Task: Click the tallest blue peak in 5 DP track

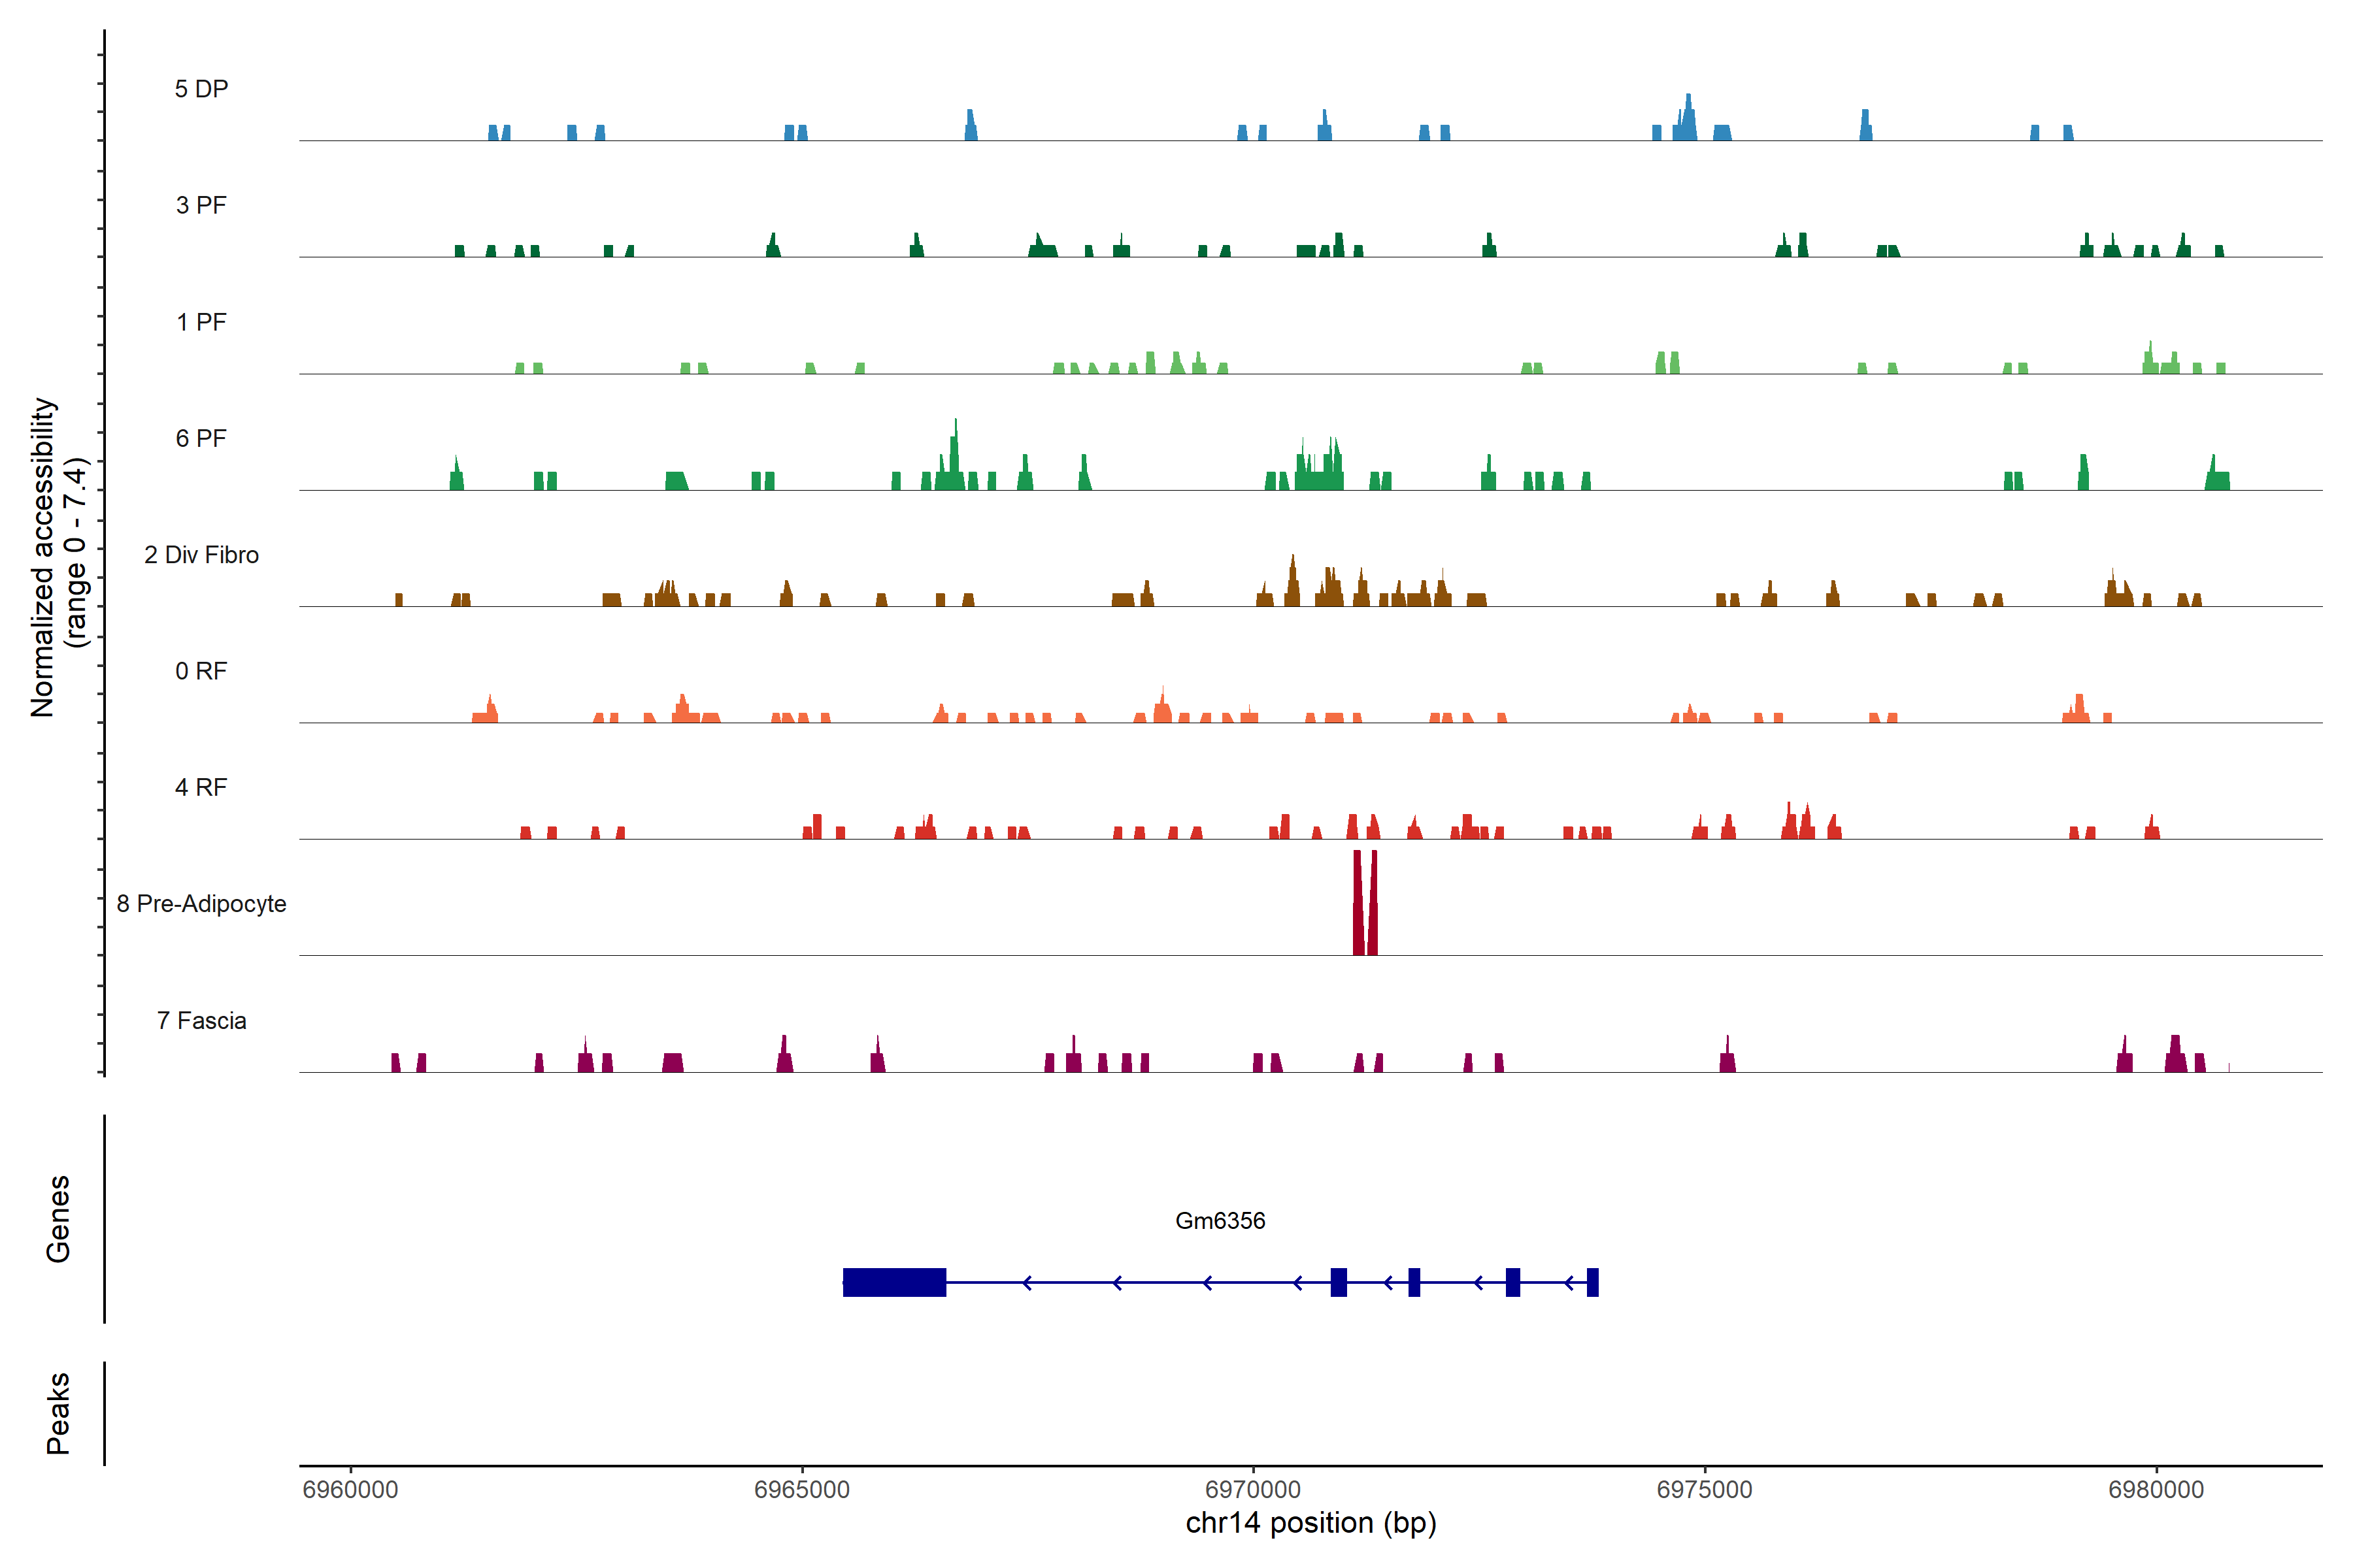Action: point(1688,118)
